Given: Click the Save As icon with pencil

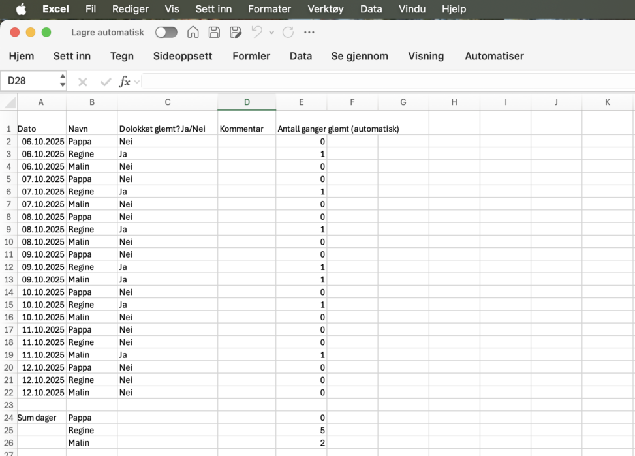Looking at the screenshot, I should pyautogui.click(x=236, y=33).
